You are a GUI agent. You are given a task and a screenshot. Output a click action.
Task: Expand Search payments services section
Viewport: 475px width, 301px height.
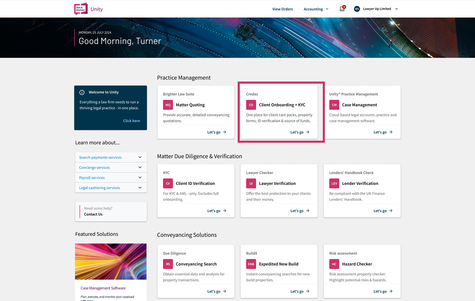[111, 157]
